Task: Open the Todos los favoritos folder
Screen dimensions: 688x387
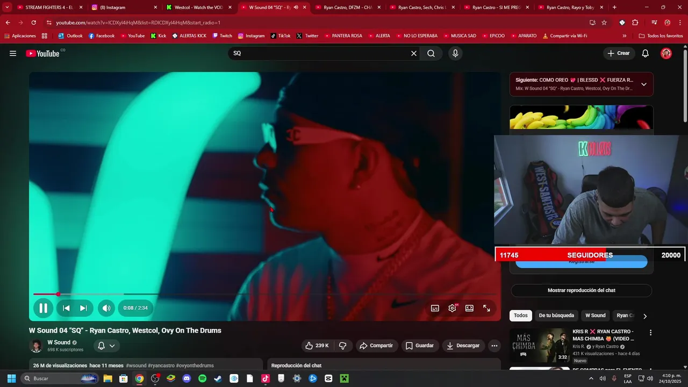Action: click(x=661, y=36)
